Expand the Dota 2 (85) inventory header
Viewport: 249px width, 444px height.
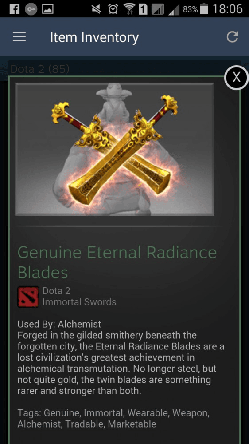pyautogui.click(x=124, y=69)
